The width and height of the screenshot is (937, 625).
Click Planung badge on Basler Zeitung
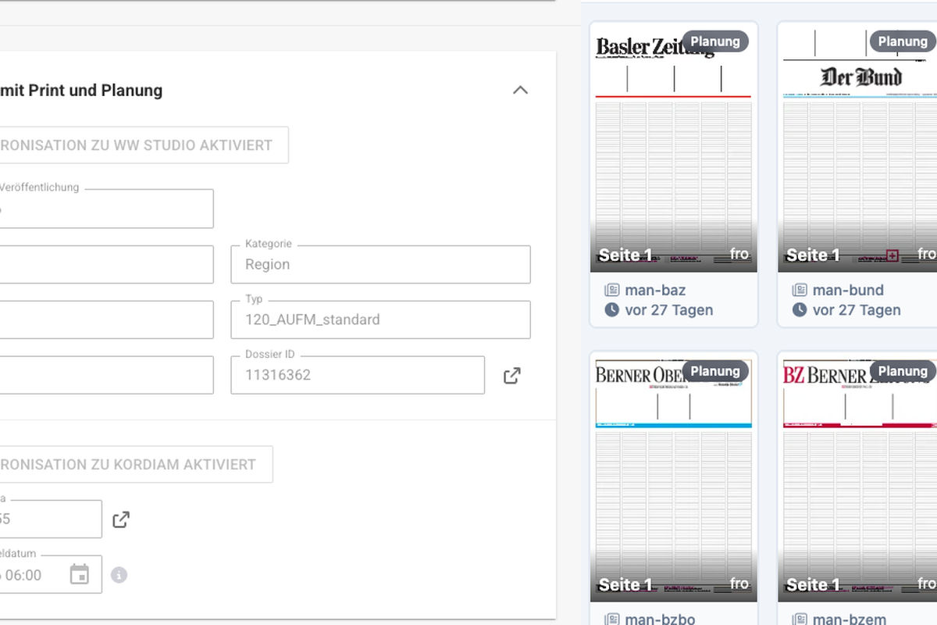coord(715,41)
